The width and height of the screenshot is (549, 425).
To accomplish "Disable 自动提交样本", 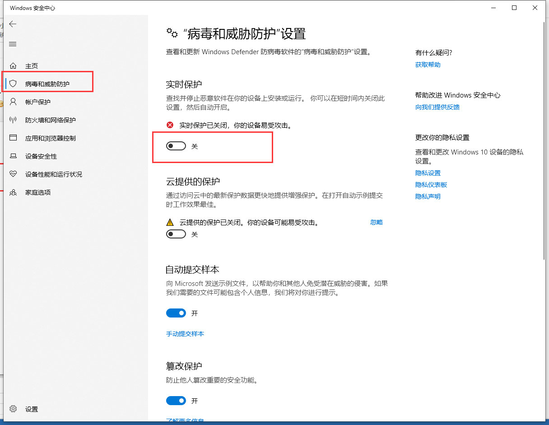I will coord(176,313).
